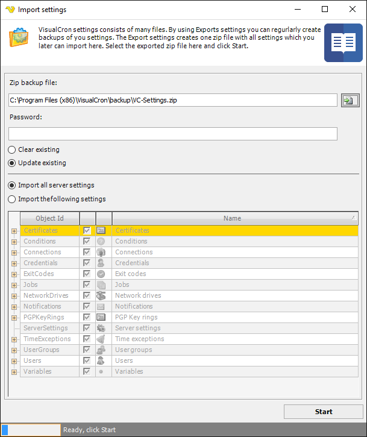The width and height of the screenshot is (367, 437).
Task: Expand the Users tree node
Action: click(x=14, y=362)
